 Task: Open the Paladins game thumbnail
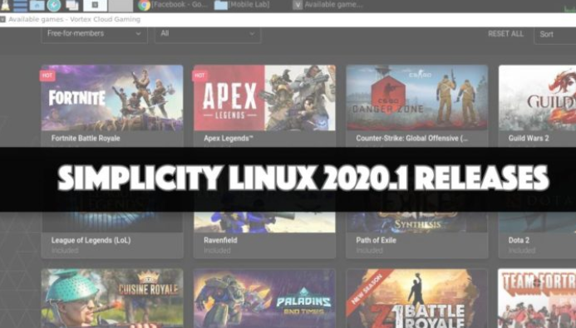[x=264, y=298]
